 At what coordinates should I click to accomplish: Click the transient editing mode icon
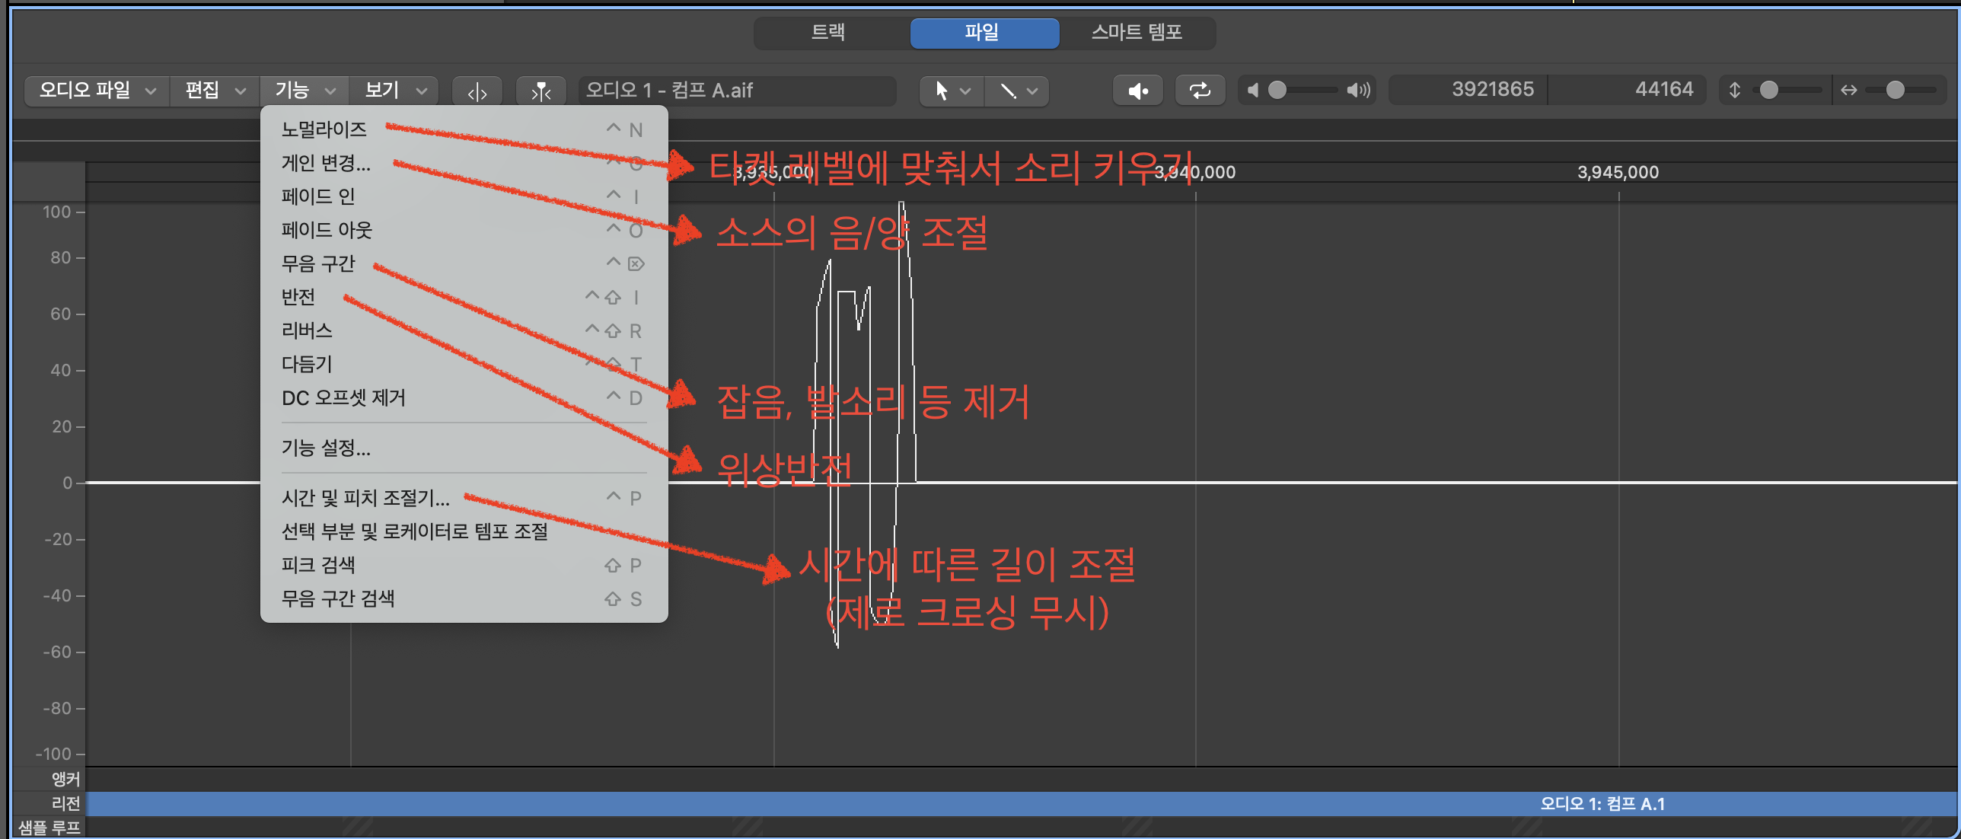point(540,91)
